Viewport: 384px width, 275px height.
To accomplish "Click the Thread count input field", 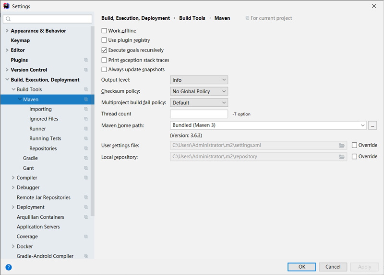I will [x=199, y=114].
